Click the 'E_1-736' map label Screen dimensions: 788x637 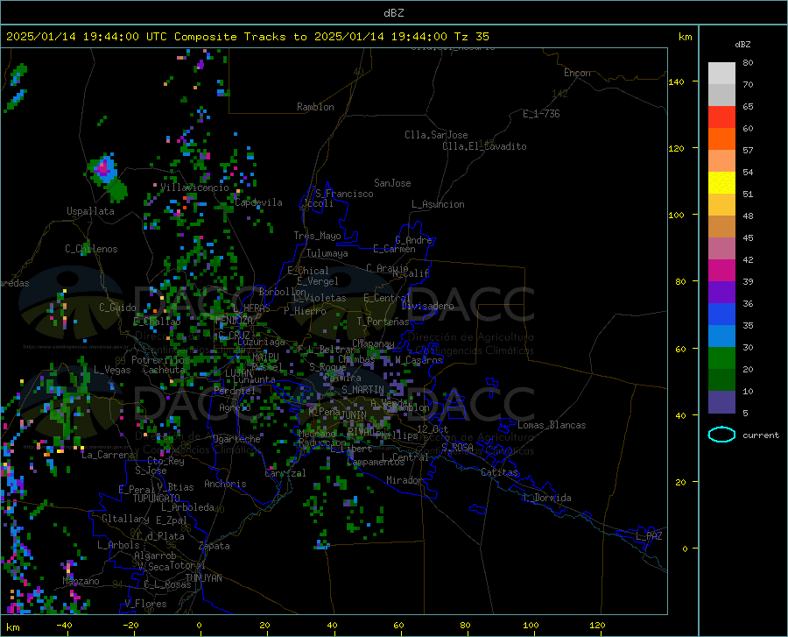pos(541,114)
